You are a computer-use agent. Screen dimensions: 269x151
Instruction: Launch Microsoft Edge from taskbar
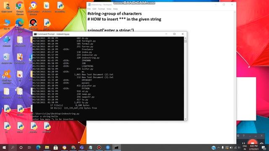click(38, 147)
